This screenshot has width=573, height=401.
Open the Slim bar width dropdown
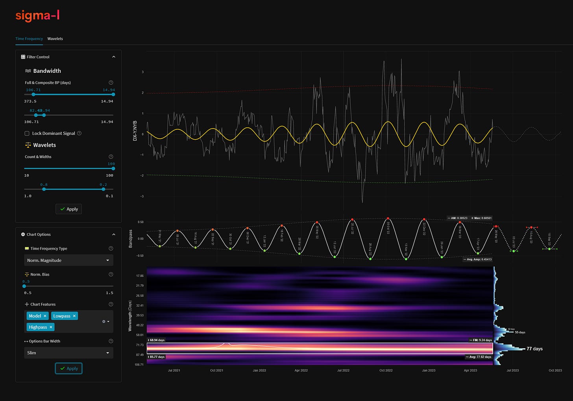point(68,353)
